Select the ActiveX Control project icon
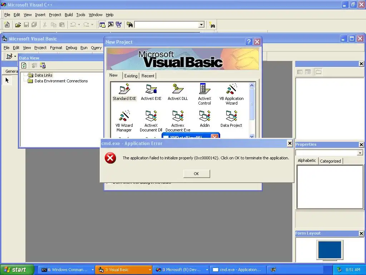This screenshot has width=366, height=275. point(204,94)
